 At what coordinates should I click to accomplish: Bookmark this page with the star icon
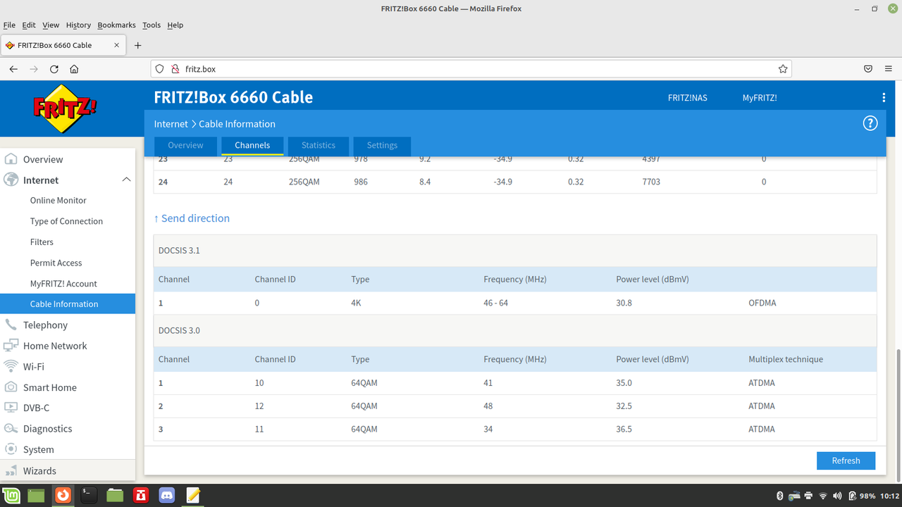point(783,69)
